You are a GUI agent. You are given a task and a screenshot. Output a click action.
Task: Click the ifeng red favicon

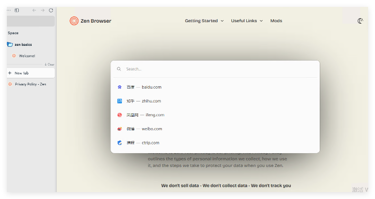coord(119,115)
